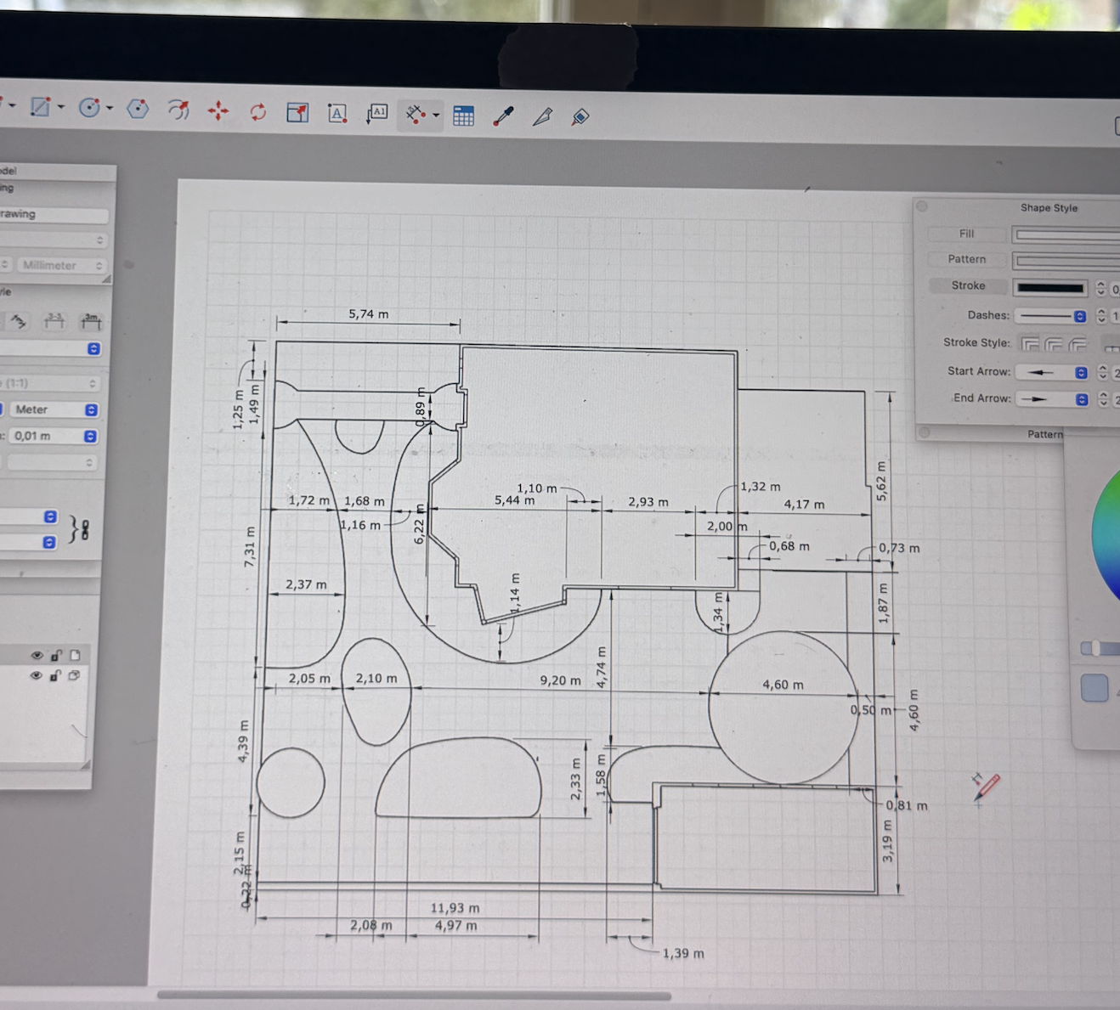Choose the angled dimension style icon
The height and width of the screenshot is (1010, 1120).
19,321
